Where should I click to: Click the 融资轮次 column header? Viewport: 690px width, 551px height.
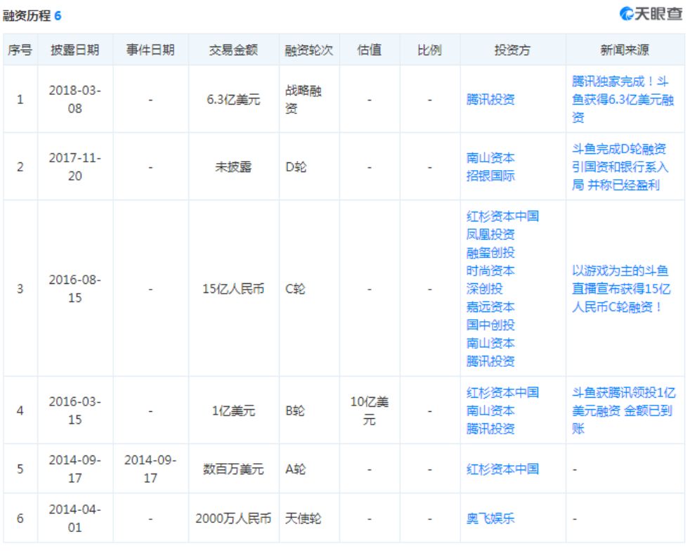[x=309, y=50]
